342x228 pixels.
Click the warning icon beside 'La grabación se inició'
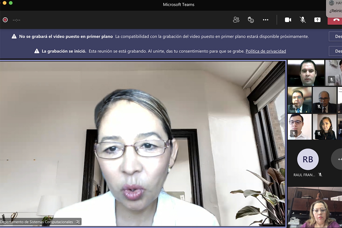37,51
